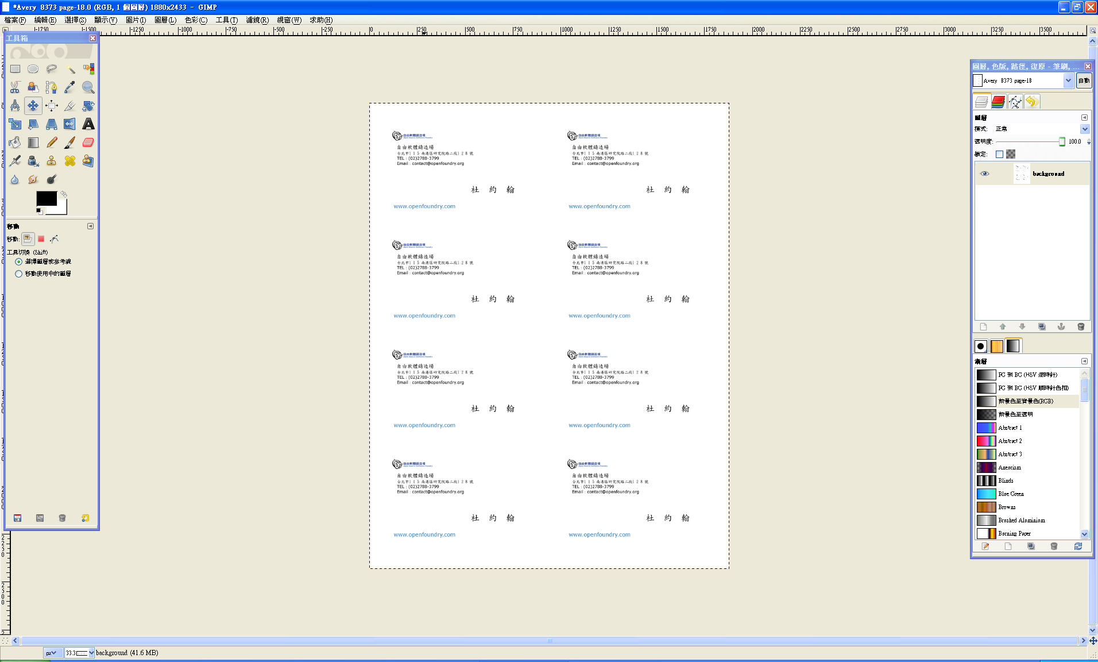Select the Select by Color tool
Screen dimensions: 1098x662
tap(88, 69)
